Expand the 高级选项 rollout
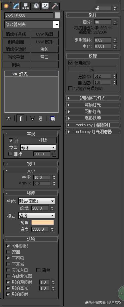Screen dimensions: 124x307 click(92, 118)
